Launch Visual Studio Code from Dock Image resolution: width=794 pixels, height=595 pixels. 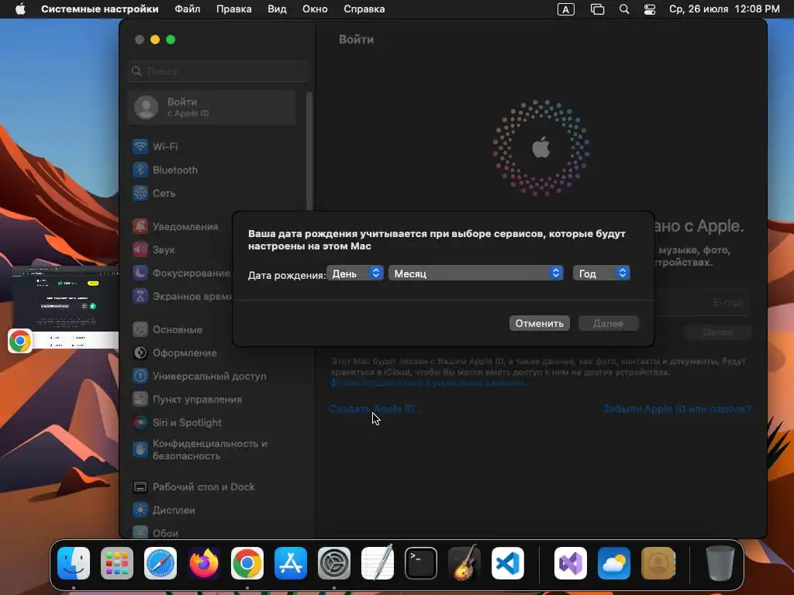(508, 563)
